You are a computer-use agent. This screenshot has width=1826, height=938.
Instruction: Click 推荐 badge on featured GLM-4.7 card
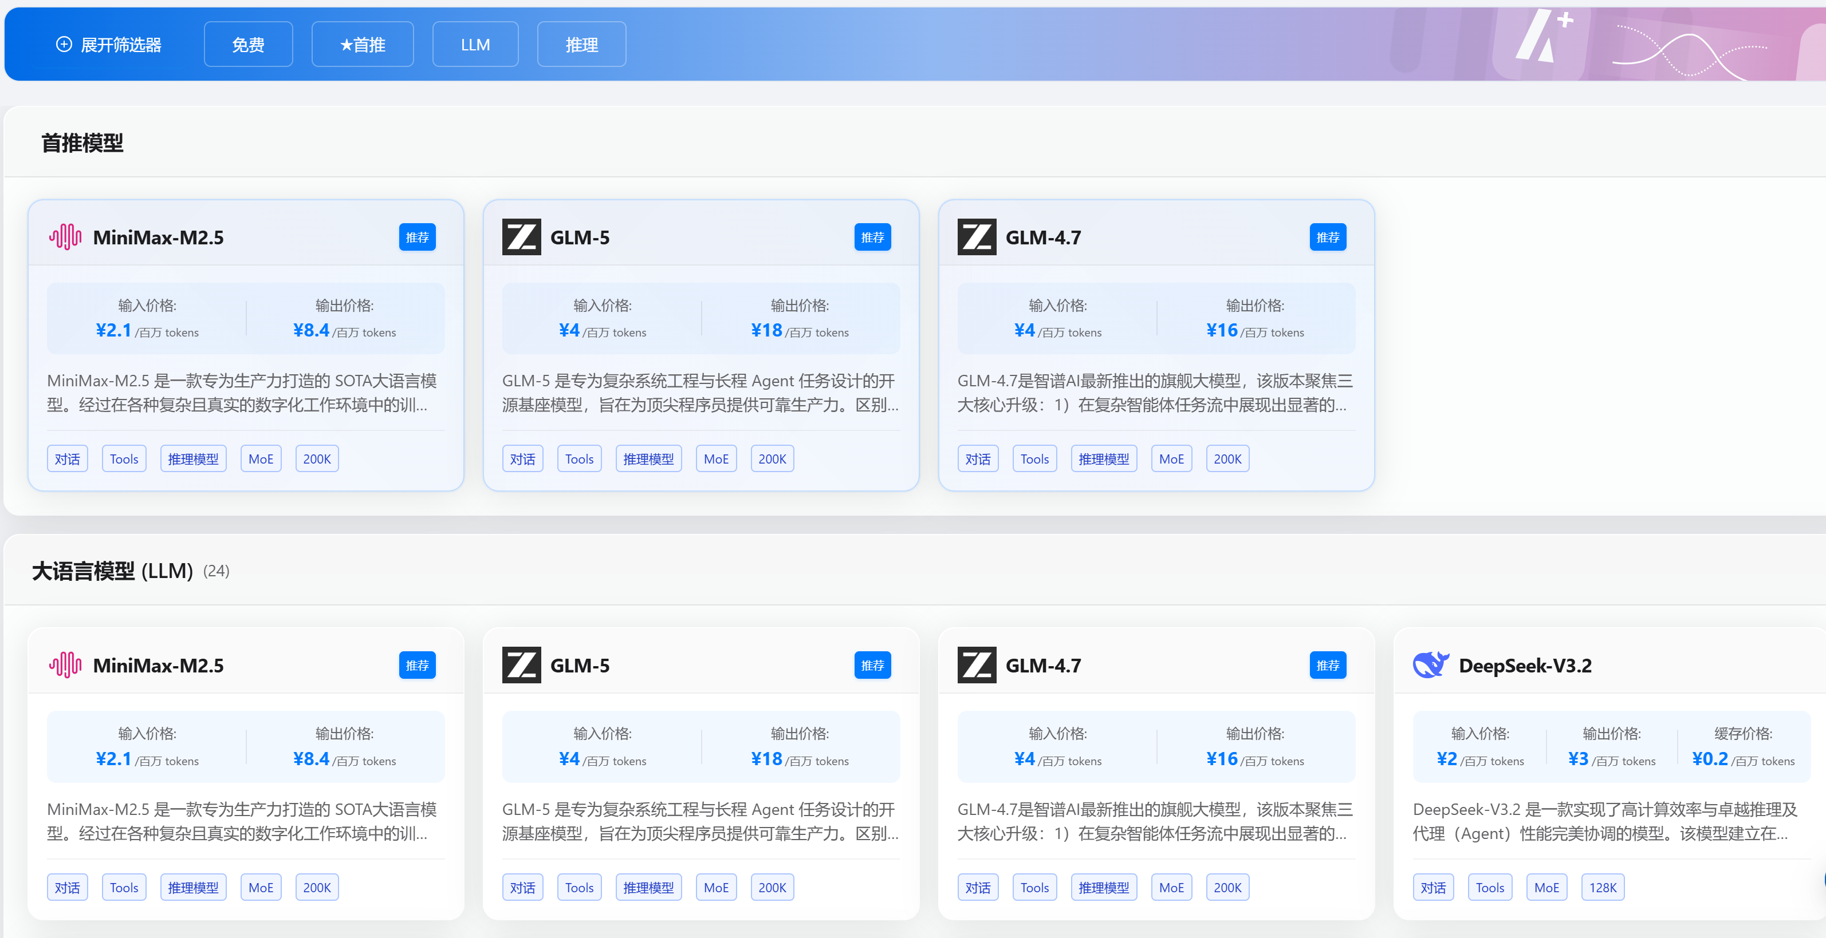pyautogui.click(x=1327, y=238)
